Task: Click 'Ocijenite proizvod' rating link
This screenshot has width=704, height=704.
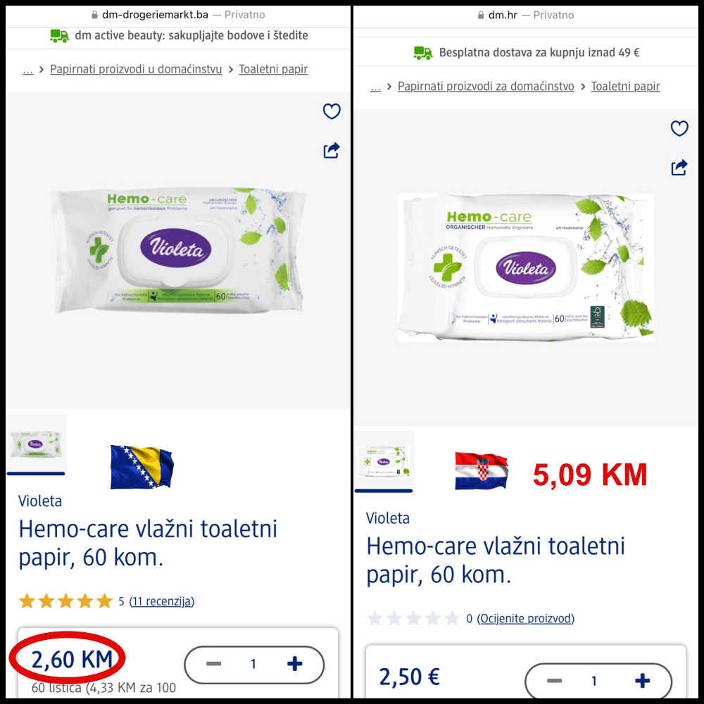Action: point(525,618)
